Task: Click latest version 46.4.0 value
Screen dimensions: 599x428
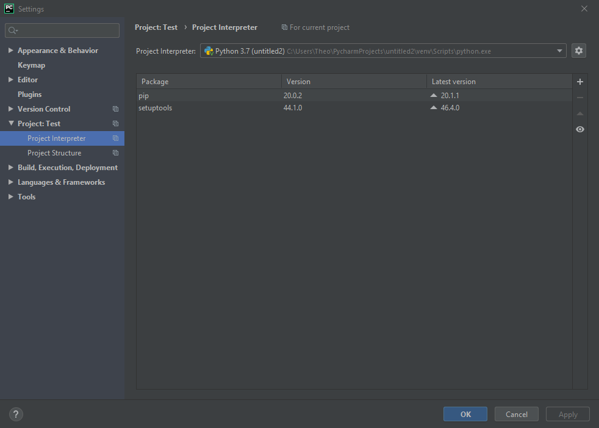Action: coord(450,108)
